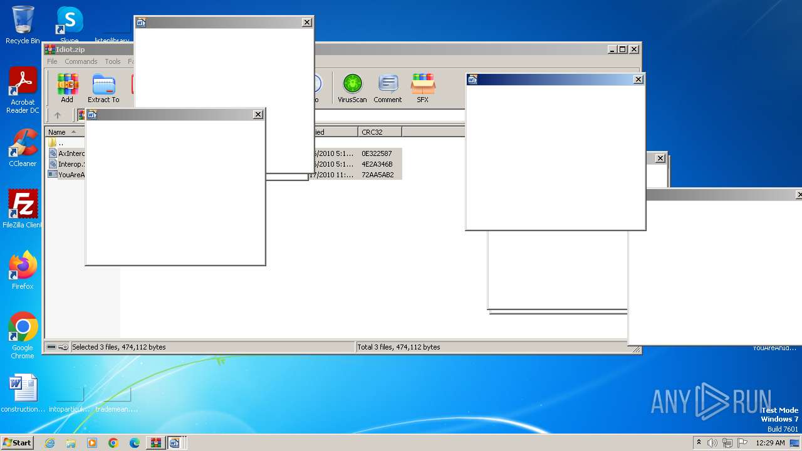Switch to WinRAR taskbar button
Screen dimensions: 802x451
tap(155, 443)
